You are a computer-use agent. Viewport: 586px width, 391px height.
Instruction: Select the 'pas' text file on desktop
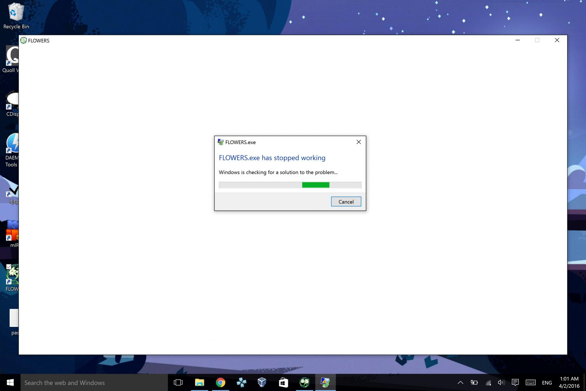(14, 322)
